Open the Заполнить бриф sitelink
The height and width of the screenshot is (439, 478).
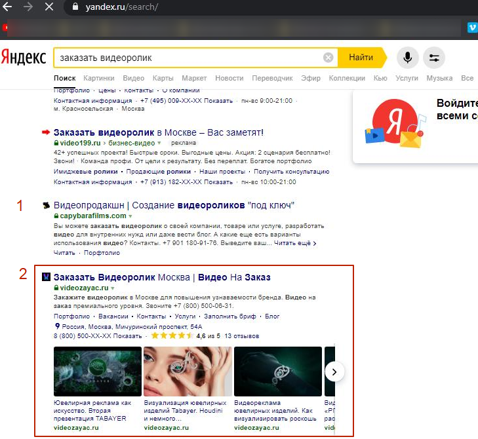[230, 316]
